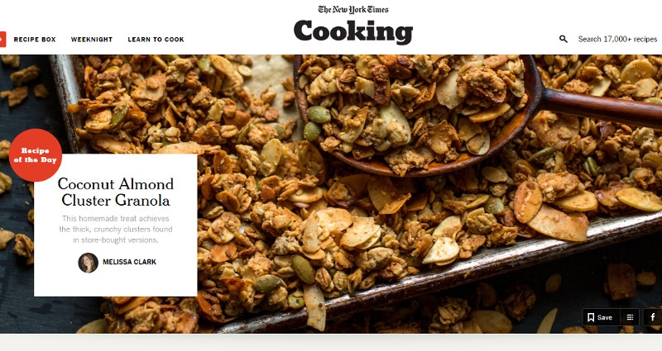This screenshot has width=662, height=351.
Task: Share via the Facebook icon
Action: [x=653, y=317]
